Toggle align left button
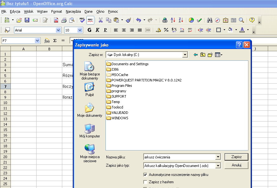Screen dimensions: 277x188 pos(116,30)
